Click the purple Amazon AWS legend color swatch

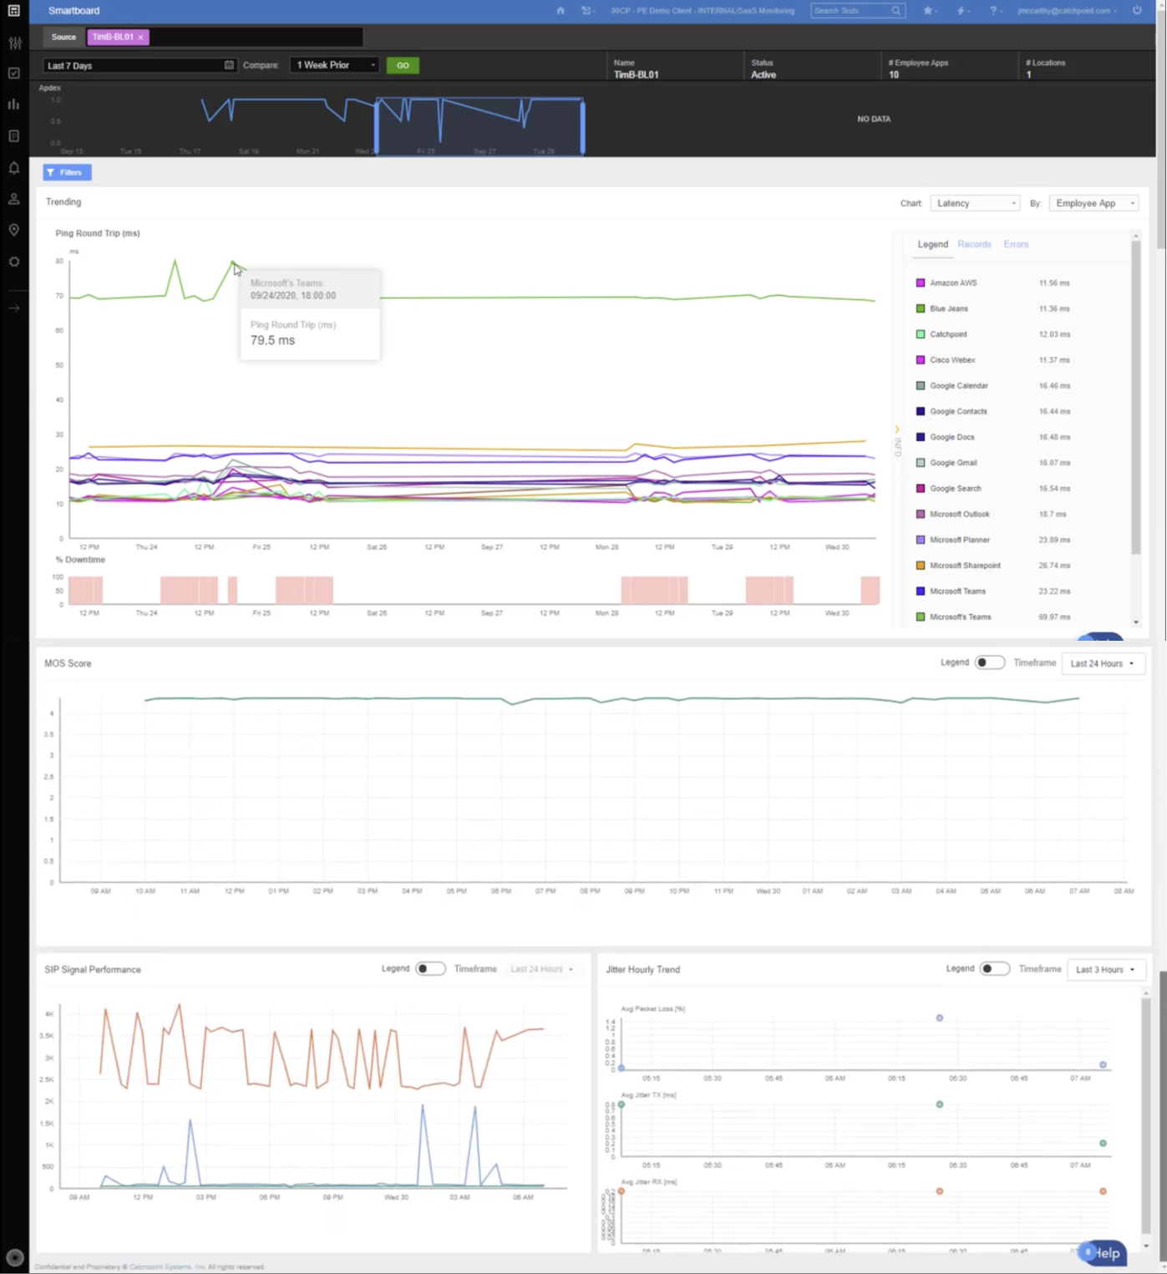[921, 282]
